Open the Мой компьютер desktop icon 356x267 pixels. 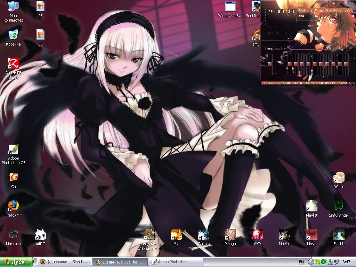[13, 11]
